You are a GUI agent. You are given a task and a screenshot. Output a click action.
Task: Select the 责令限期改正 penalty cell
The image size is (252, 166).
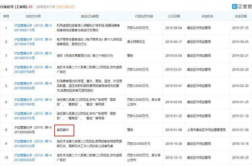(x=136, y=42)
